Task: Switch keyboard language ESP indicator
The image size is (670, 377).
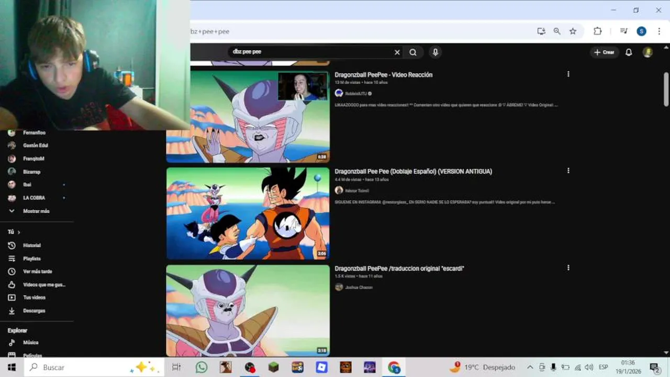Action: [603, 368]
